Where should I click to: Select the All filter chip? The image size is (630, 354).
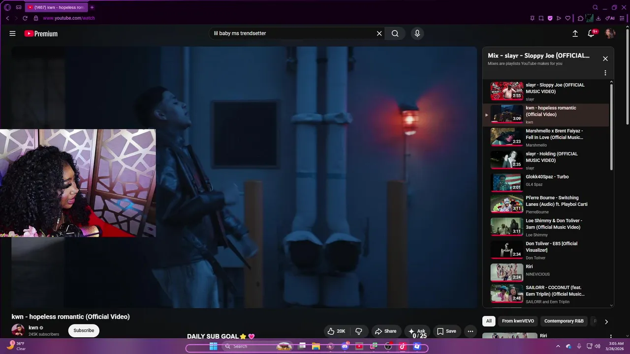pos(489,321)
